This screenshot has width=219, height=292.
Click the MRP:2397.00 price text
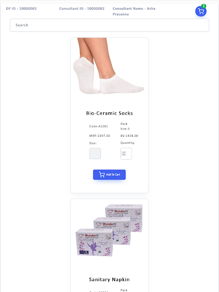pyautogui.click(x=100, y=136)
